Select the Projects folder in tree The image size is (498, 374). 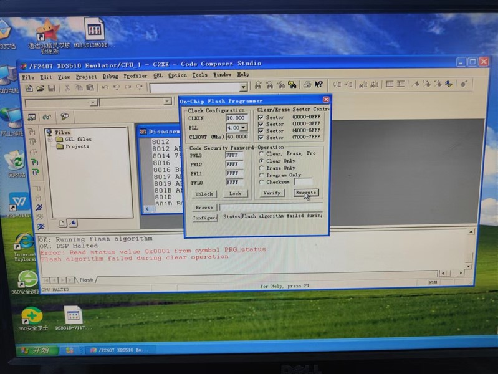pyautogui.click(x=73, y=147)
